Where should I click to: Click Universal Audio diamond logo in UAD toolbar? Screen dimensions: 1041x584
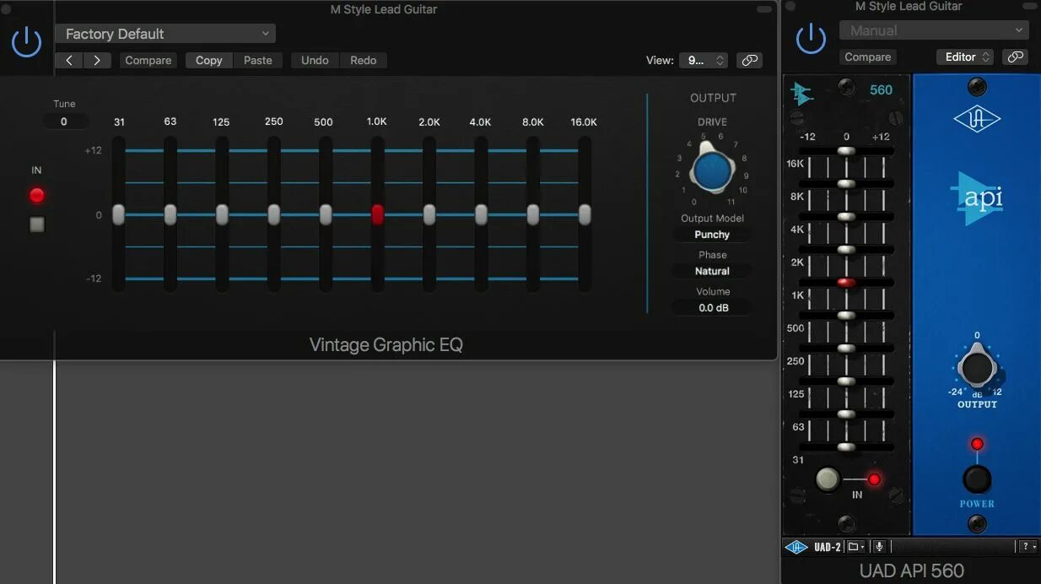[796, 547]
